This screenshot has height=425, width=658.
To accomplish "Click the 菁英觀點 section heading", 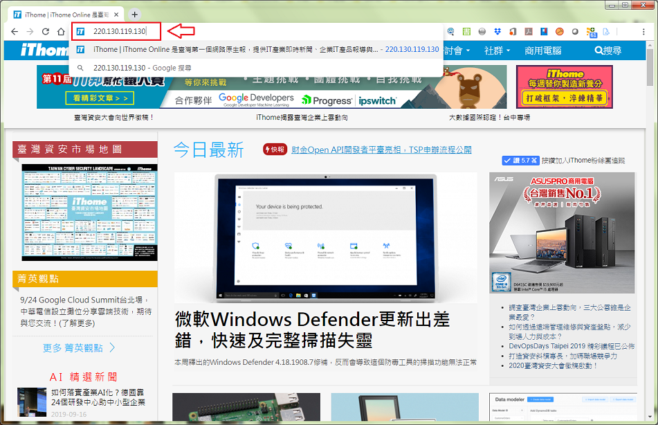I will 85,279.
